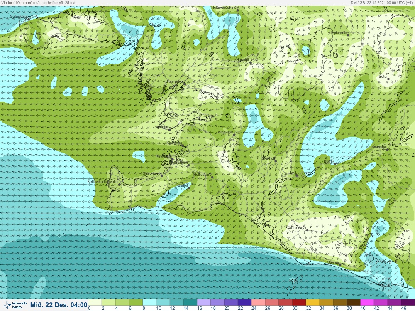Click the Hæll station label

(292, 173)
